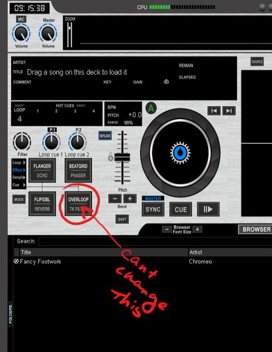Click the pitch fader slider handle
The height and width of the screenshot is (352, 272).
coord(122,157)
